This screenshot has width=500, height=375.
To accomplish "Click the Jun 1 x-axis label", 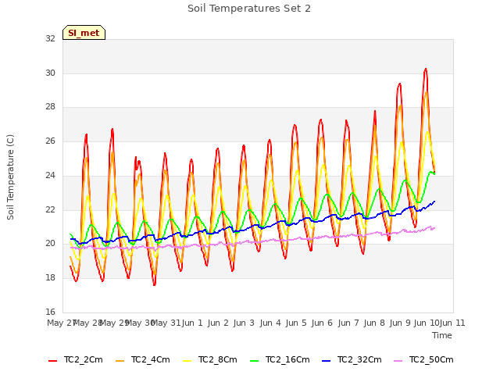I will pos(193,323).
